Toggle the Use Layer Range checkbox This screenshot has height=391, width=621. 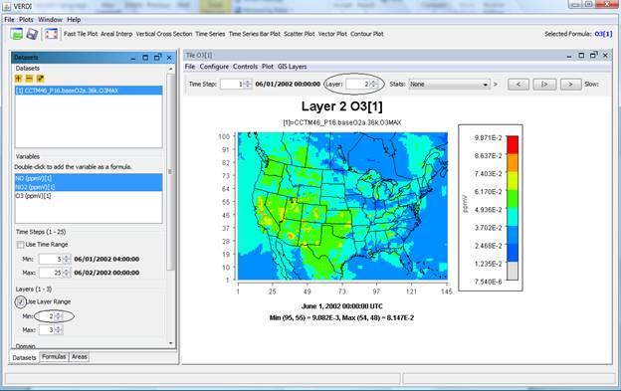pos(20,301)
